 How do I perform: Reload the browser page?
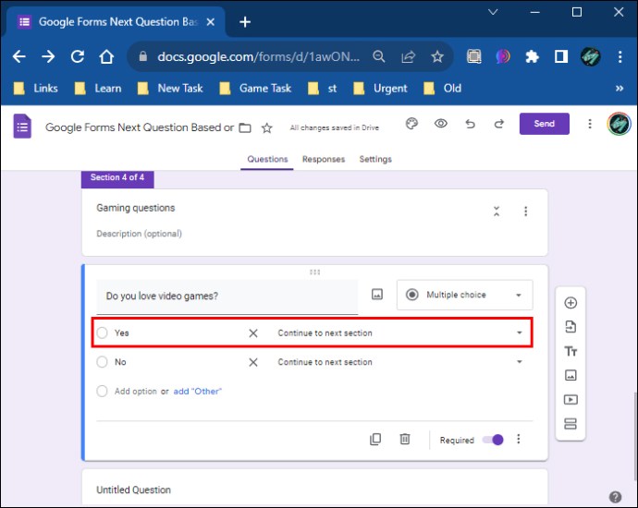pyautogui.click(x=78, y=56)
